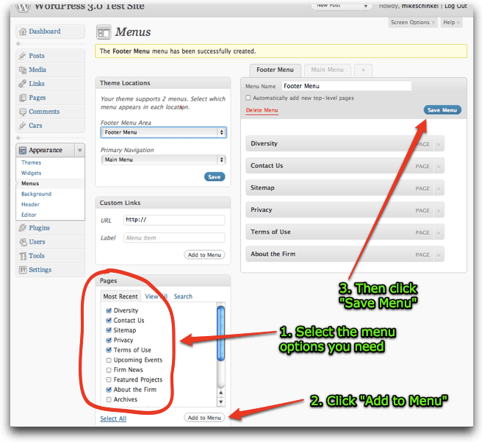The width and height of the screenshot is (482, 442).
Task: Click the plus tab to add menu
Action: pos(363,70)
